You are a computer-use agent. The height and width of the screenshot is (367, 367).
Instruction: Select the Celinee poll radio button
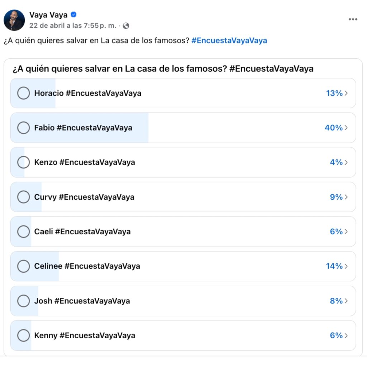click(23, 266)
